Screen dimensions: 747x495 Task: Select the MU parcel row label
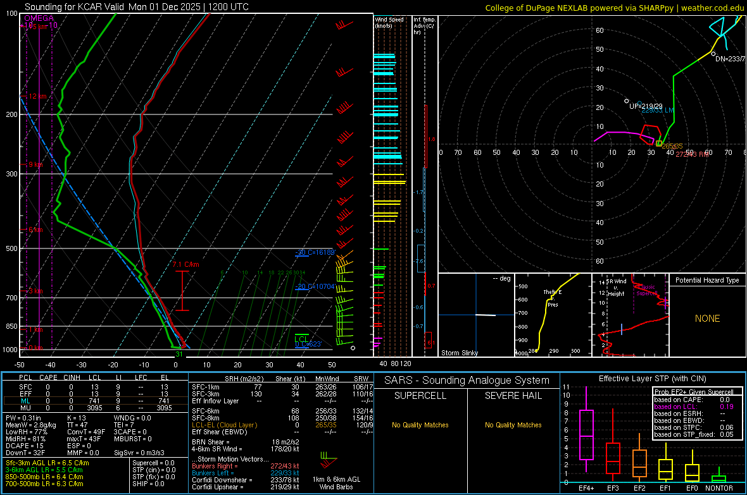click(x=25, y=408)
